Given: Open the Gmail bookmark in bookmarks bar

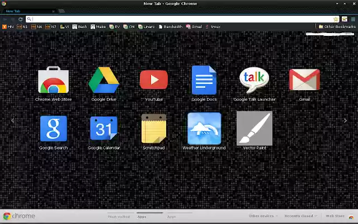Looking at the screenshot, I should 194,27.
